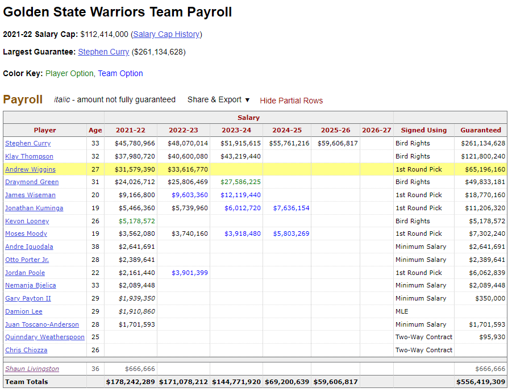
Task: Open Andrew Wiggins' player link
Action: [x=30, y=169]
